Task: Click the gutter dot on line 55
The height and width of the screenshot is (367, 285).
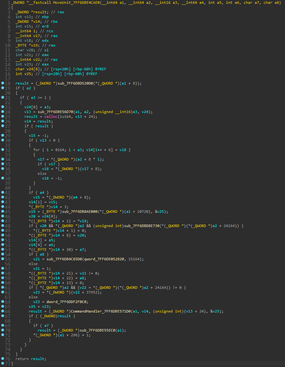Action: coord(2,259)
